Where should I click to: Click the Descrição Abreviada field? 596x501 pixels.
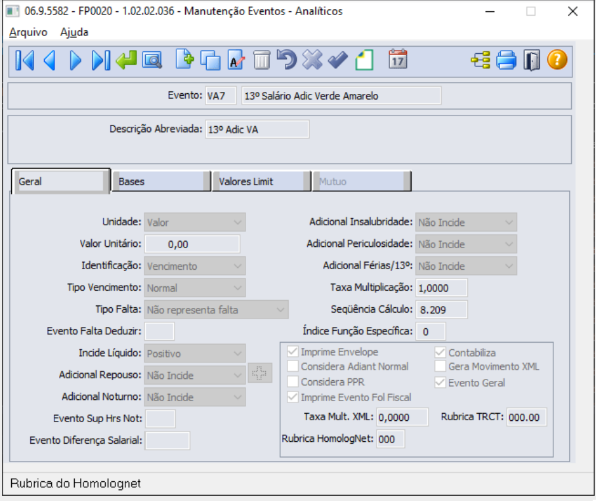(x=257, y=129)
